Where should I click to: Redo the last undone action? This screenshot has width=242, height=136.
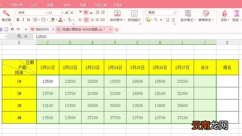click(x=18, y=29)
